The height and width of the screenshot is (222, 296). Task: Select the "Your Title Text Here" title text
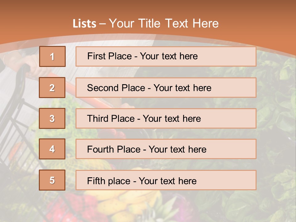(164, 23)
